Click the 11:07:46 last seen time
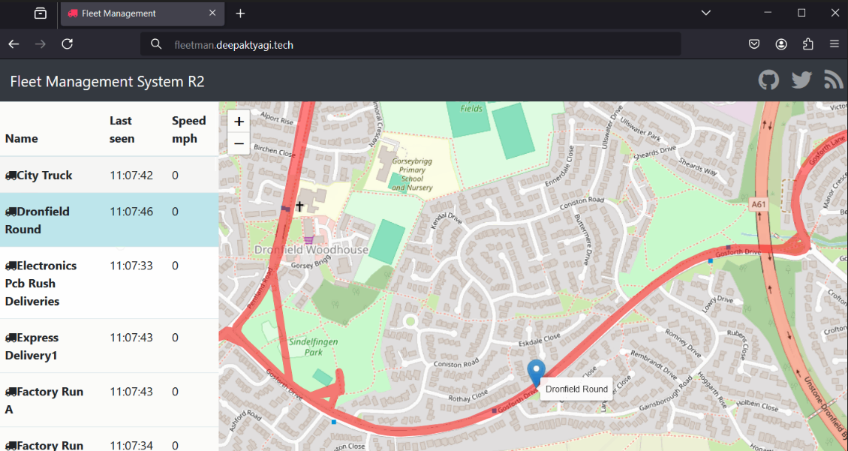Screen dimensions: 848x451 point(131,212)
